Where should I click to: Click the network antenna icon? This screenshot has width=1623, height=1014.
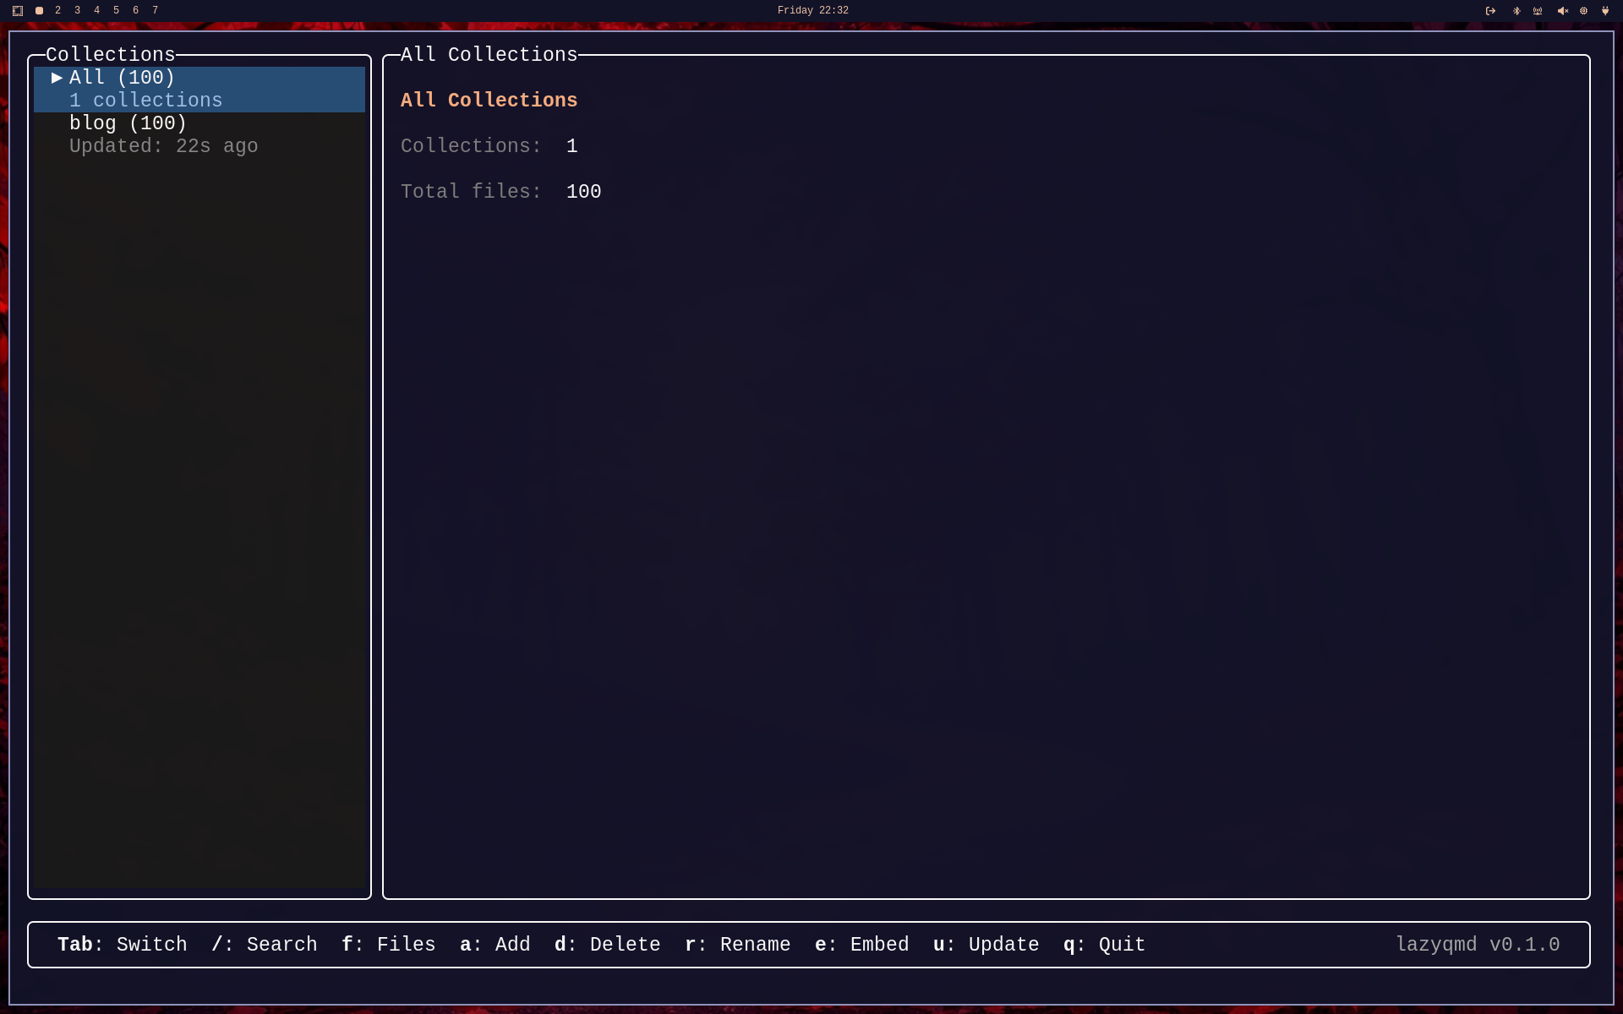1538,11
